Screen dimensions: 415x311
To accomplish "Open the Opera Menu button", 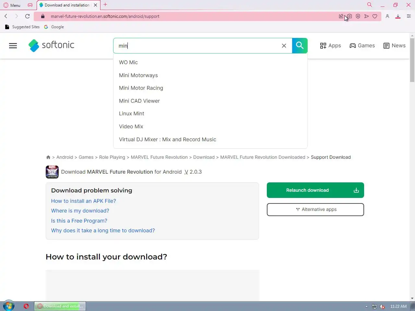I will pos(12,5).
